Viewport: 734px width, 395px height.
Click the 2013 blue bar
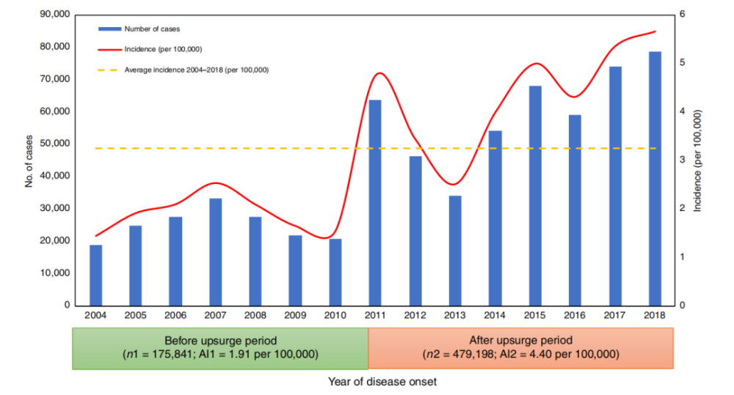pyautogui.click(x=455, y=251)
